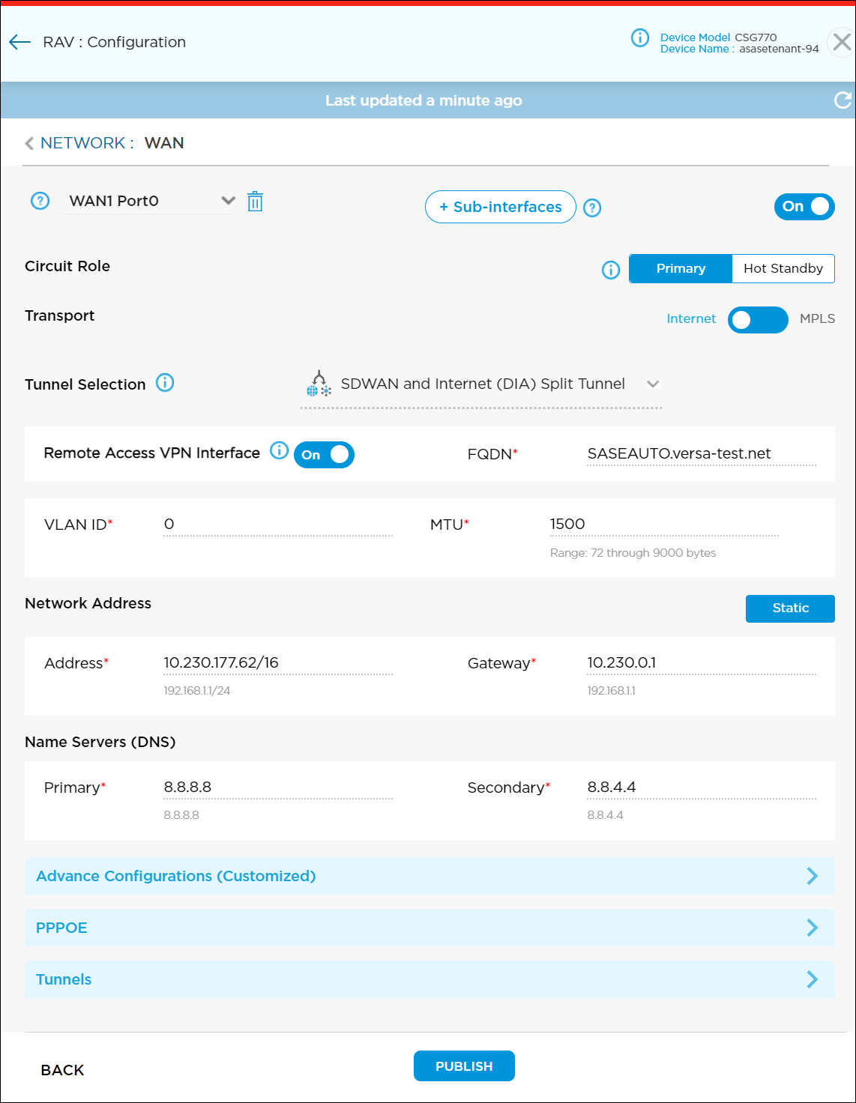The image size is (856, 1103).
Task: Click the Circuit Role info icon
Action: [x=611, y=270]
